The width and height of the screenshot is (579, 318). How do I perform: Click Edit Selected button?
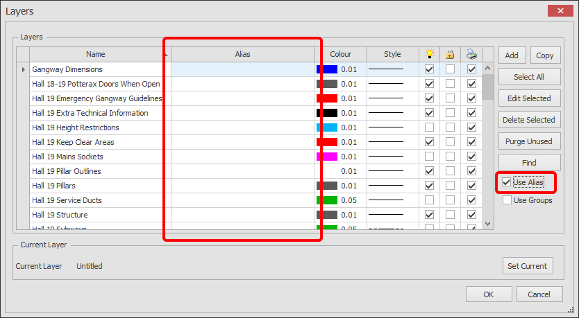(529, 98)
